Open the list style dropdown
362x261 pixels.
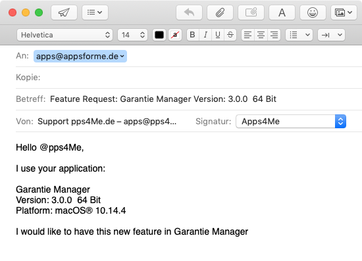click(x=299, y=35)
